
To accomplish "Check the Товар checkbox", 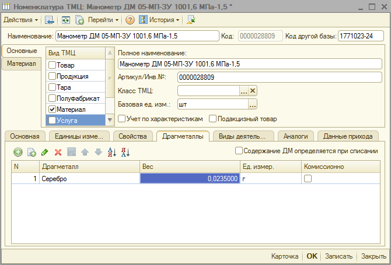I will 52,65.
